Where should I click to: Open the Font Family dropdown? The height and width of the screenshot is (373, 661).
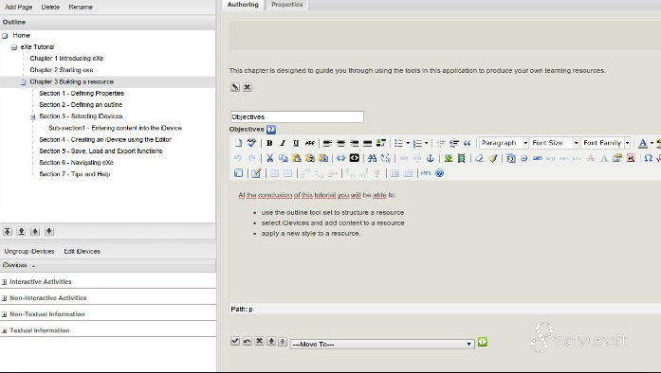[606, 143]
